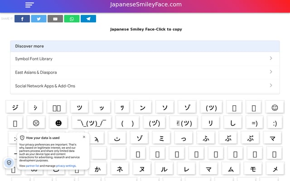Screen dimensions: 290x181
Task: Copy the か hiragana symbol
Action: pos(97,169)
